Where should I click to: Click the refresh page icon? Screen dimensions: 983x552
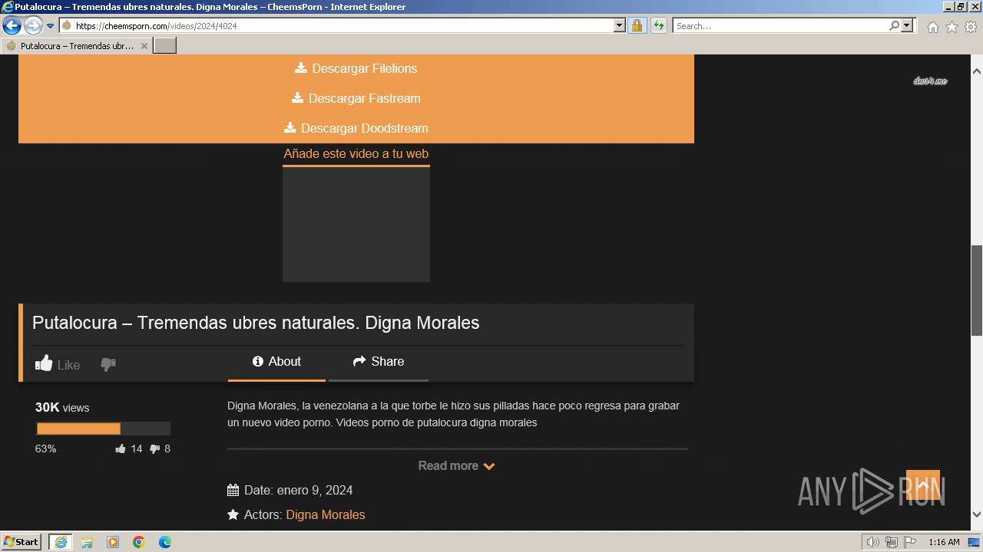tap(659, 25)
